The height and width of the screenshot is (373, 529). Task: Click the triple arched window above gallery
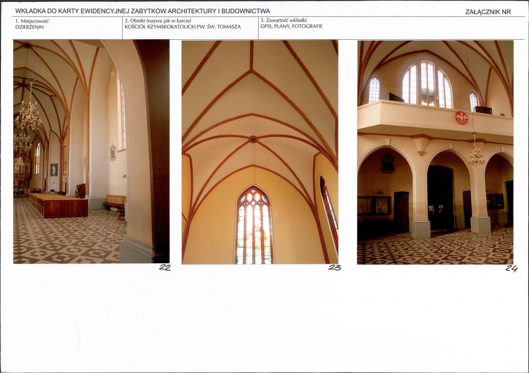point(427,85)
